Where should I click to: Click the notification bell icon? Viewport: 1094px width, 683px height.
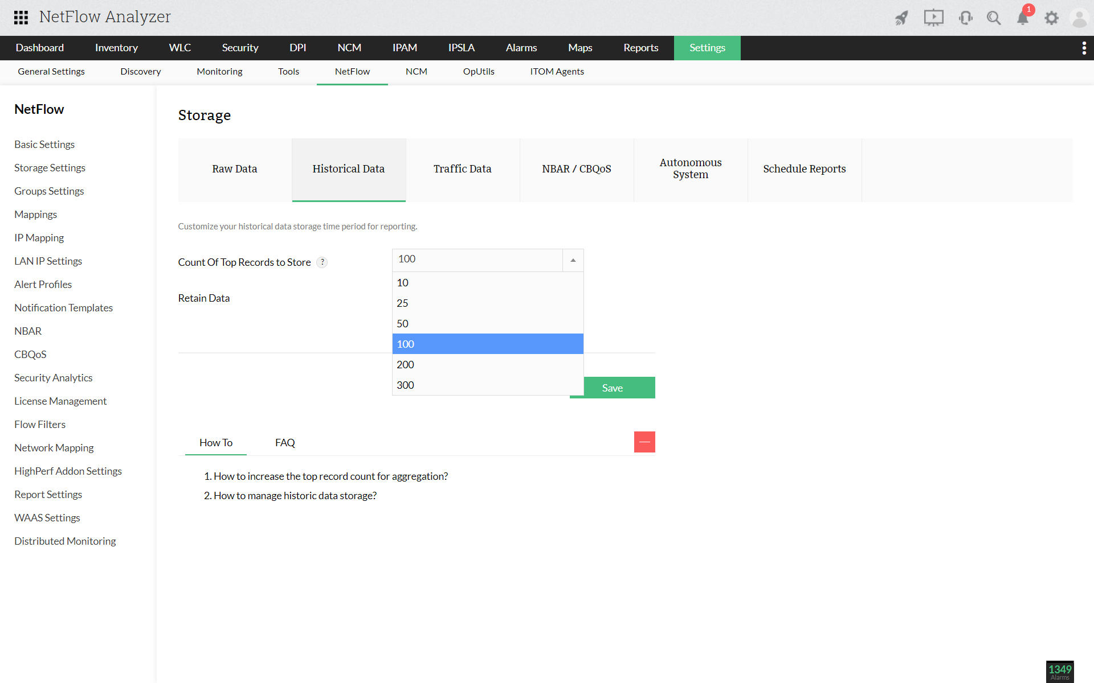[x=1022, y=17]
